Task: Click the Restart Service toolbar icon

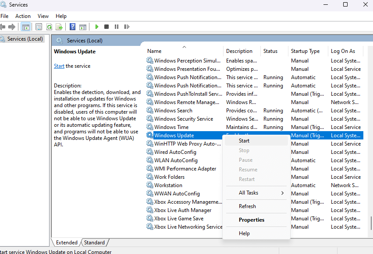Action: tap(126, 27)
